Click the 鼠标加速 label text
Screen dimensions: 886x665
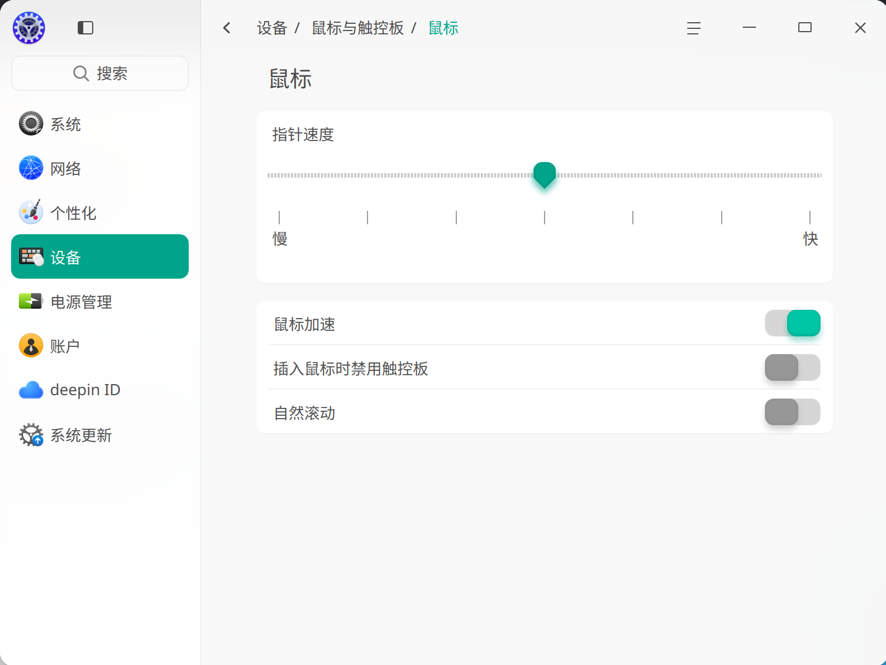(x=305, y=324)
